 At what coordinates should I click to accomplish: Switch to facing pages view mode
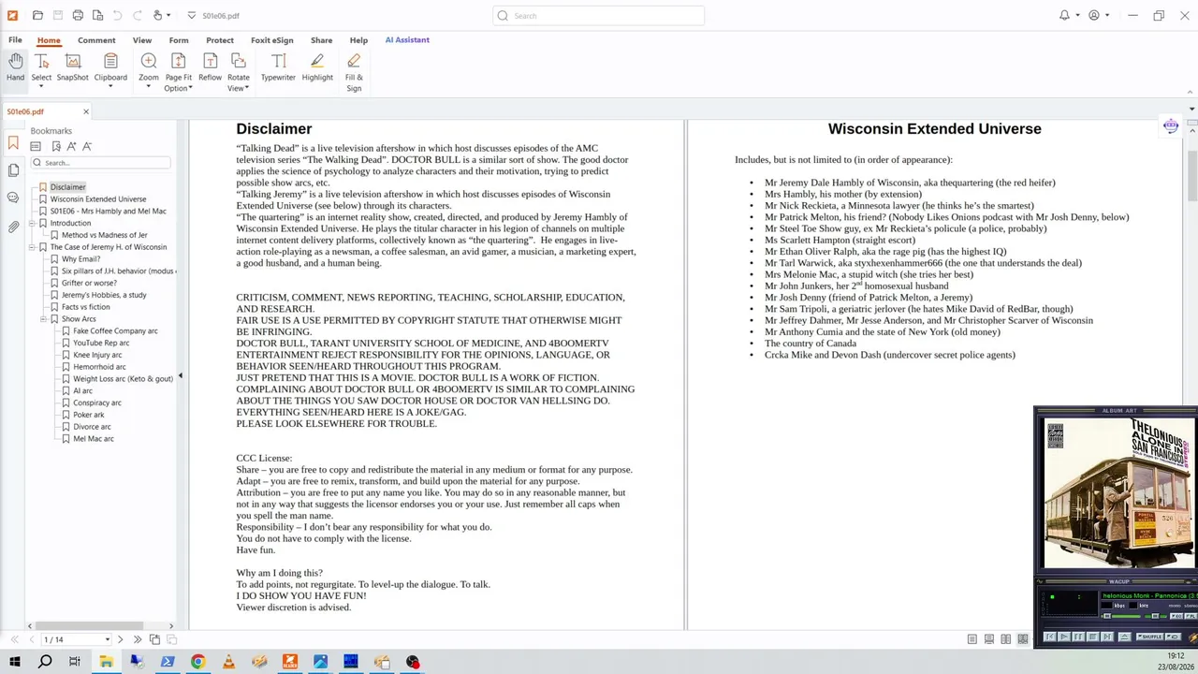tap(1006, 639)
